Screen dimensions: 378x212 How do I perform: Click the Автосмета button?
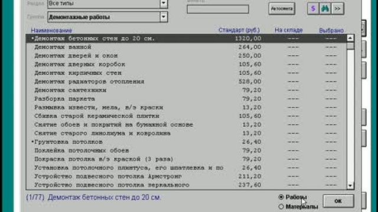tap(282, 9)
